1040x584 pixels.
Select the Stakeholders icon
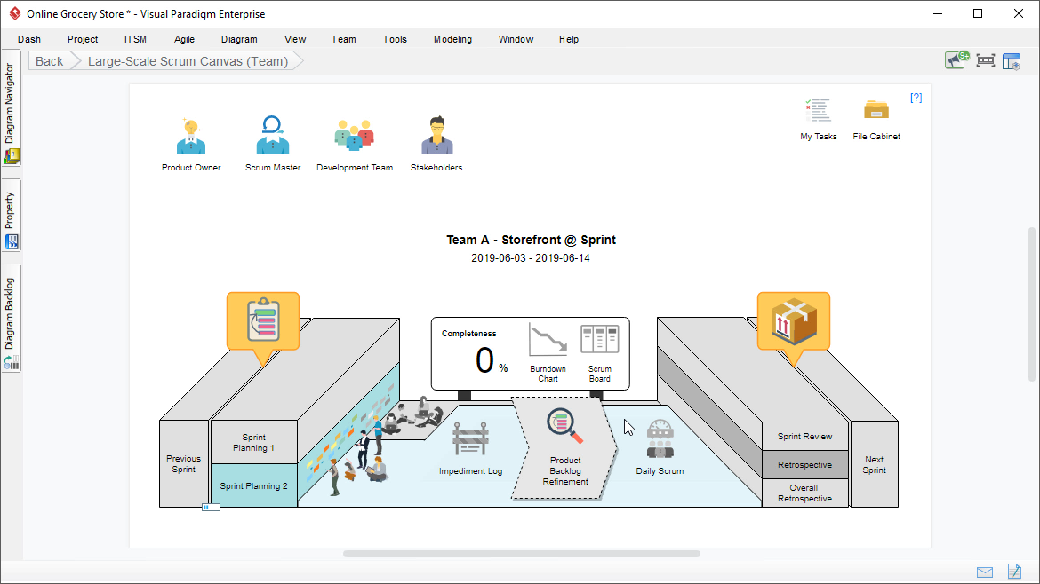pyautogui.click(x=436, y=131)
